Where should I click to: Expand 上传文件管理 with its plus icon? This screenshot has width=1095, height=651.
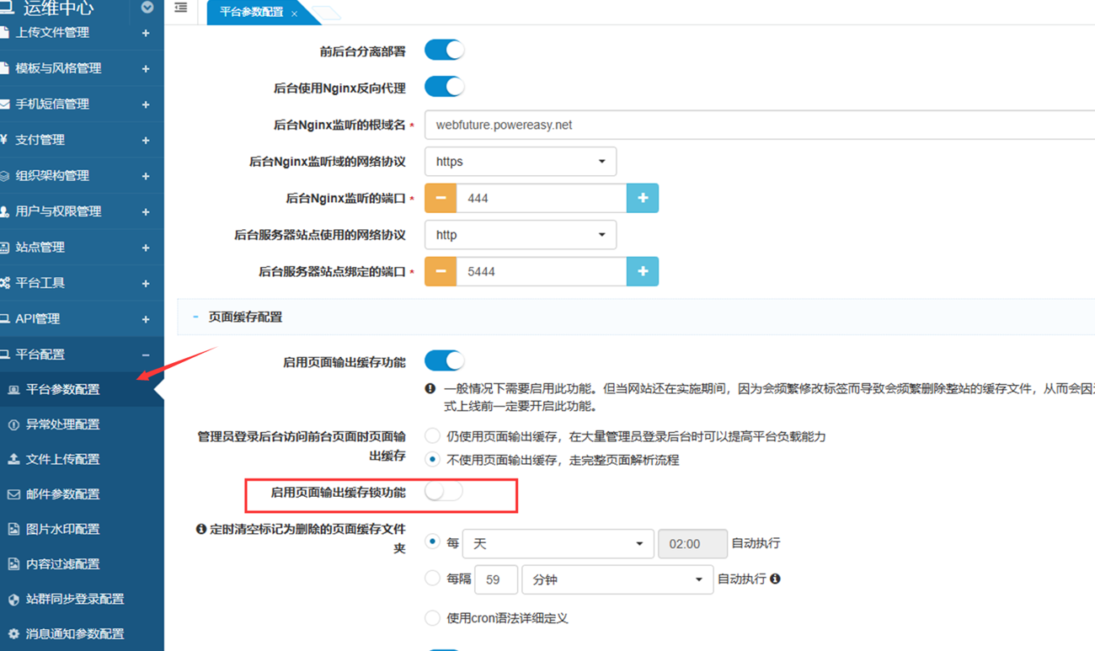click(x=146, y=33)
